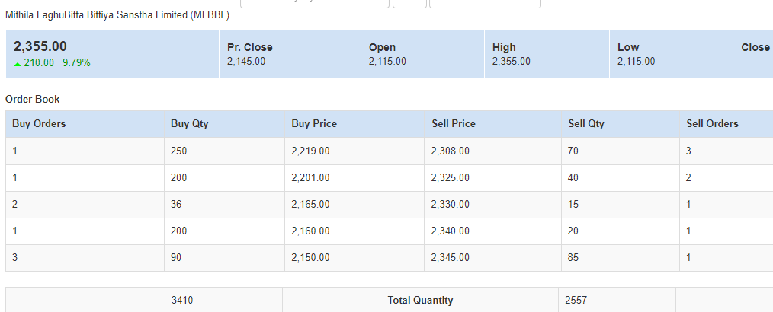773x312 pixels.
Task: Click buy quantity 200 beside price 2,201.00
Action: pos(179,177)
